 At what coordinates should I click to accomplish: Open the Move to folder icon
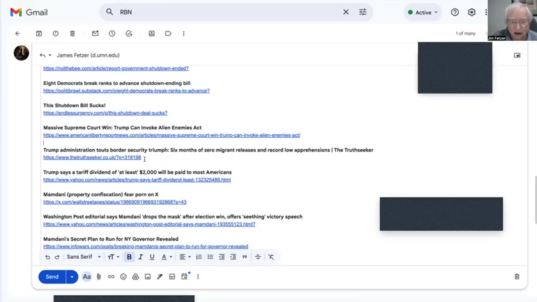(x=151, y=34)
